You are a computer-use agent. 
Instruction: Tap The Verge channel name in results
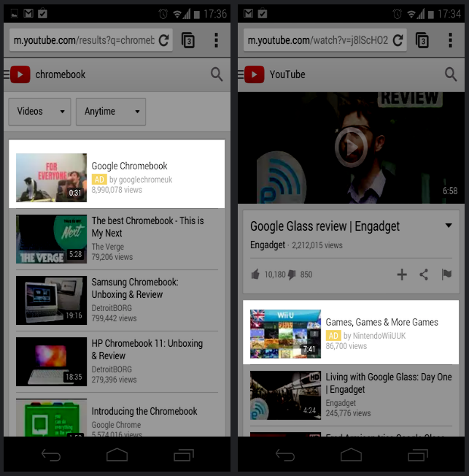point(108,247)
